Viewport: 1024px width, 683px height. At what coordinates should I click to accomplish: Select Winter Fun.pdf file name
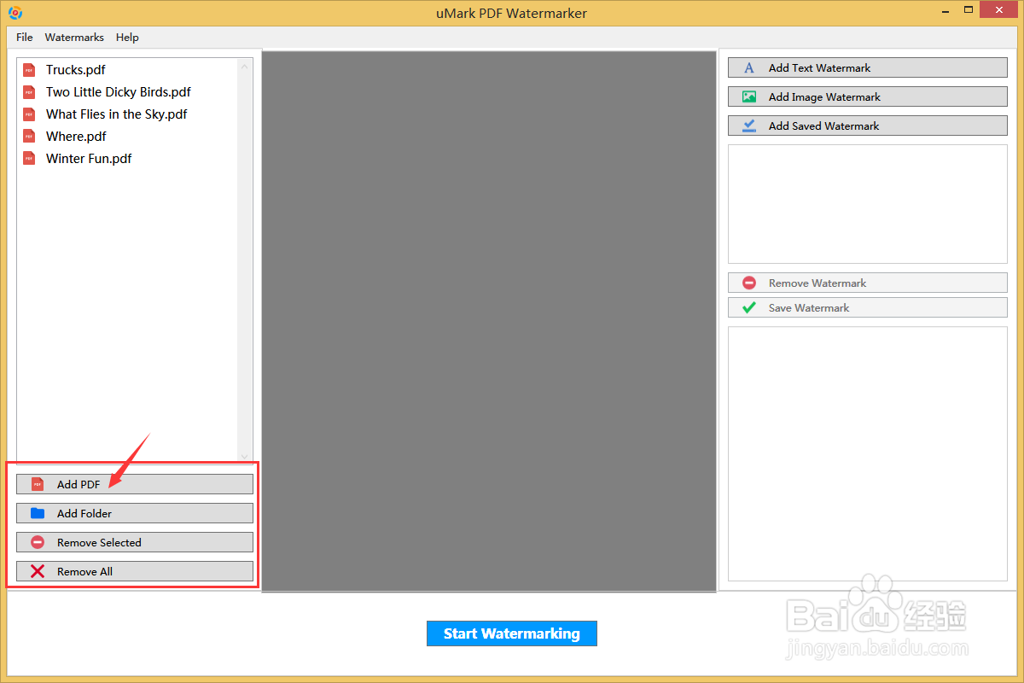(89, 159)
